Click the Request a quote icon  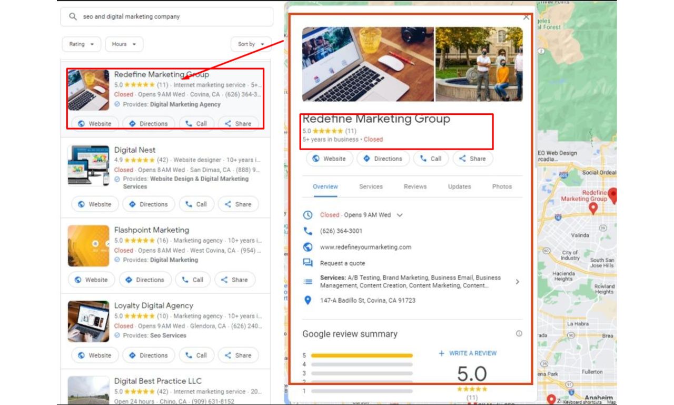(308, 263)
